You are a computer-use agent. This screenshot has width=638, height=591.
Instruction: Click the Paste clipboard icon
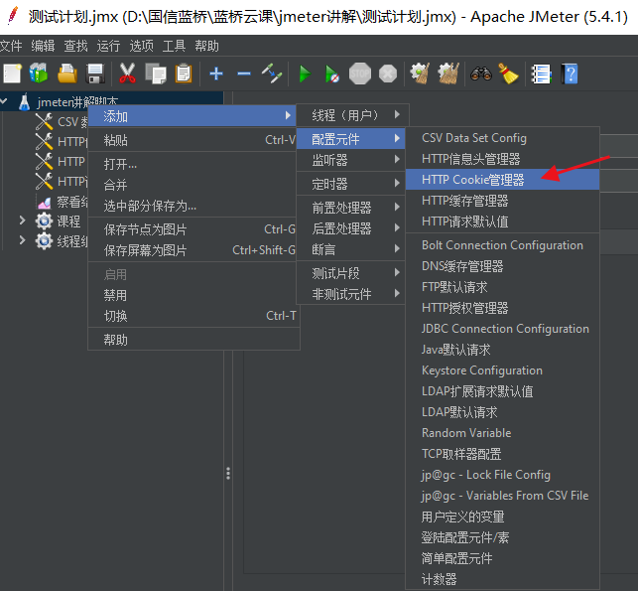pos(184,74)
